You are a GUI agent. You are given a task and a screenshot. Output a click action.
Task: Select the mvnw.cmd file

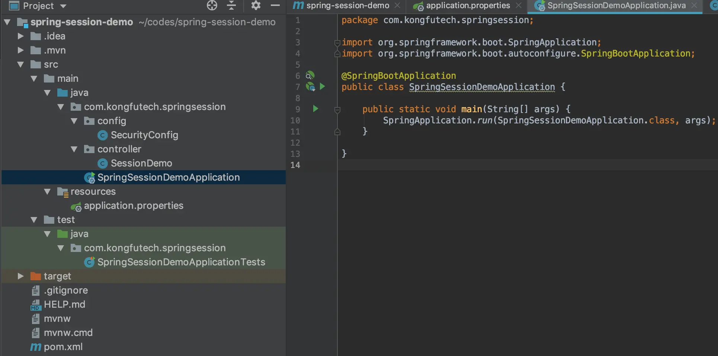[x=68, y=333]
